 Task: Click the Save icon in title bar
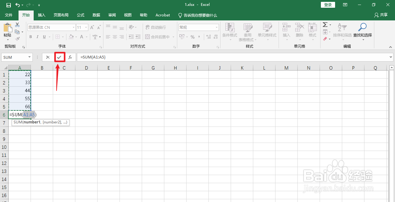pos(9,5)
